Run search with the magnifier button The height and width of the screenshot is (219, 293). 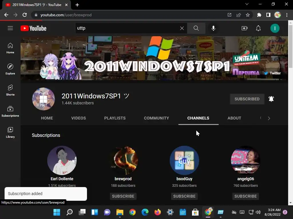click(196, 28)
